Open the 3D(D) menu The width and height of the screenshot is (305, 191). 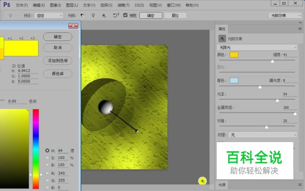[x=139, y=5]
